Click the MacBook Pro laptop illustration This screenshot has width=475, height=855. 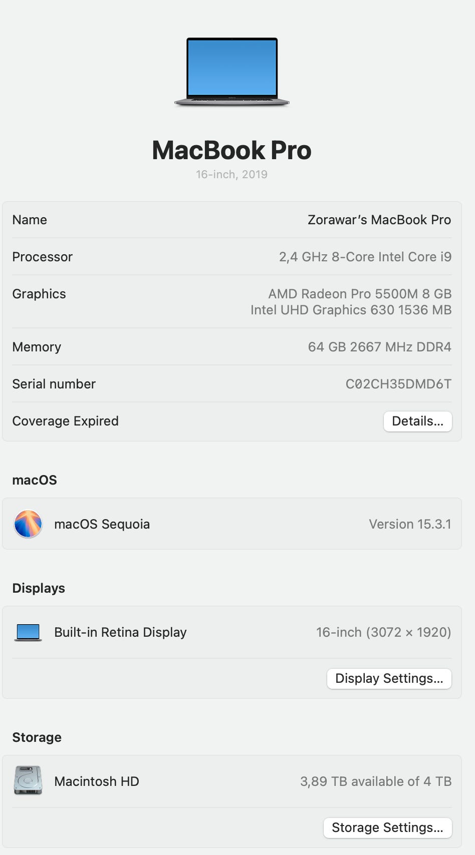pos(231,71)
